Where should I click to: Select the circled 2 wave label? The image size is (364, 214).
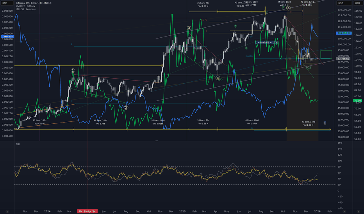(x=126, y=107)
